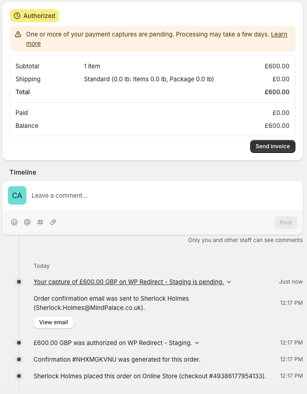The width and height of the screenshot is (307, 394).
Task: Click the emoji icon in comment toolbar
Action: pos(14,222)
